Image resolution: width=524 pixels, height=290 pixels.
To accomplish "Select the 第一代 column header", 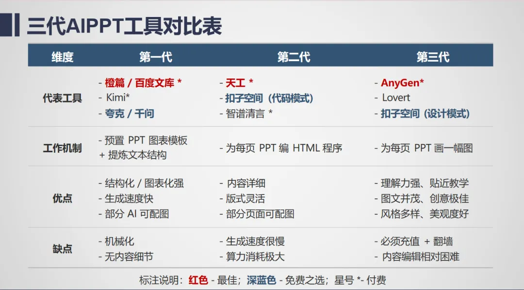I will (156, 57).
